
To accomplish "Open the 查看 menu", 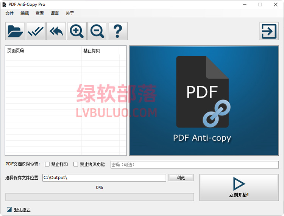I will [40, 13].
